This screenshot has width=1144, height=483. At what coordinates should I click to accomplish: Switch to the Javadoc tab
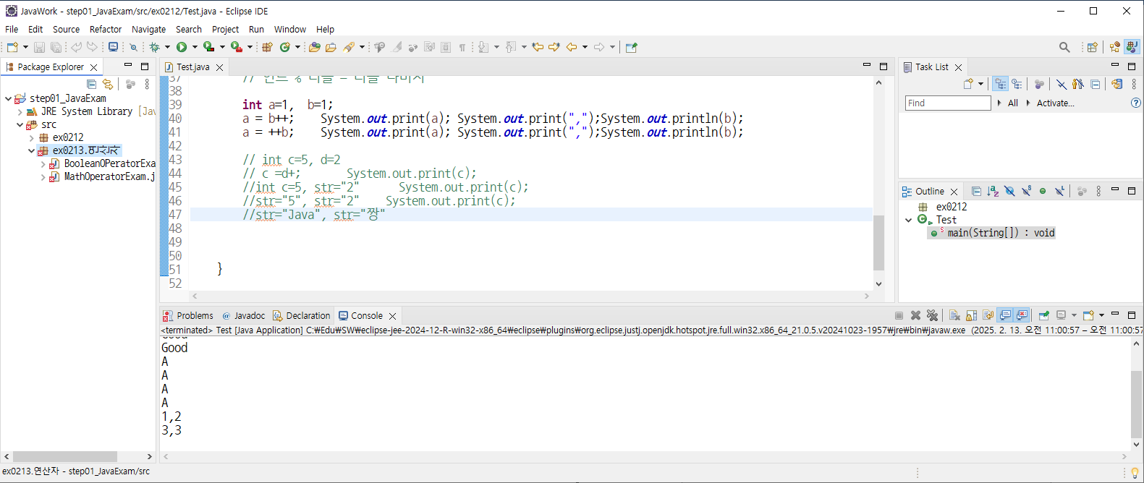coord(244,315)
